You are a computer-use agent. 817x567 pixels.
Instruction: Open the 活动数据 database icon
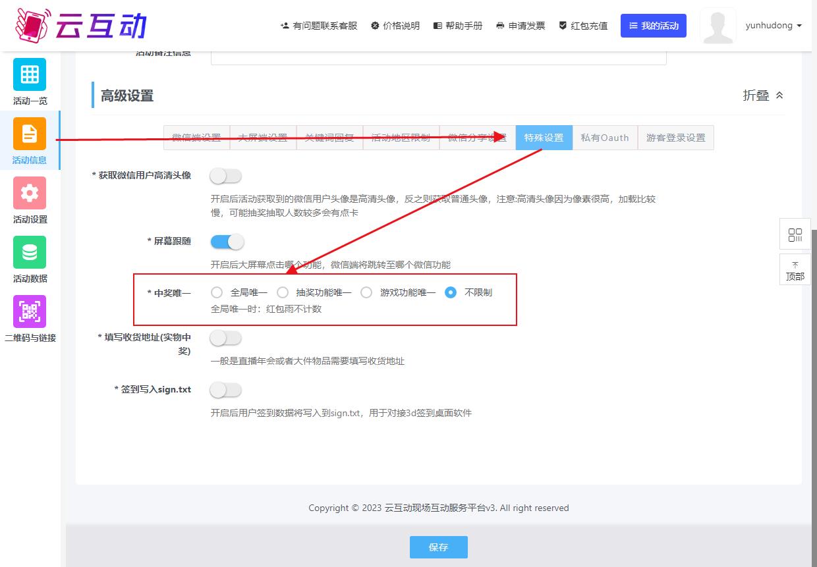[x=30, y=252]
